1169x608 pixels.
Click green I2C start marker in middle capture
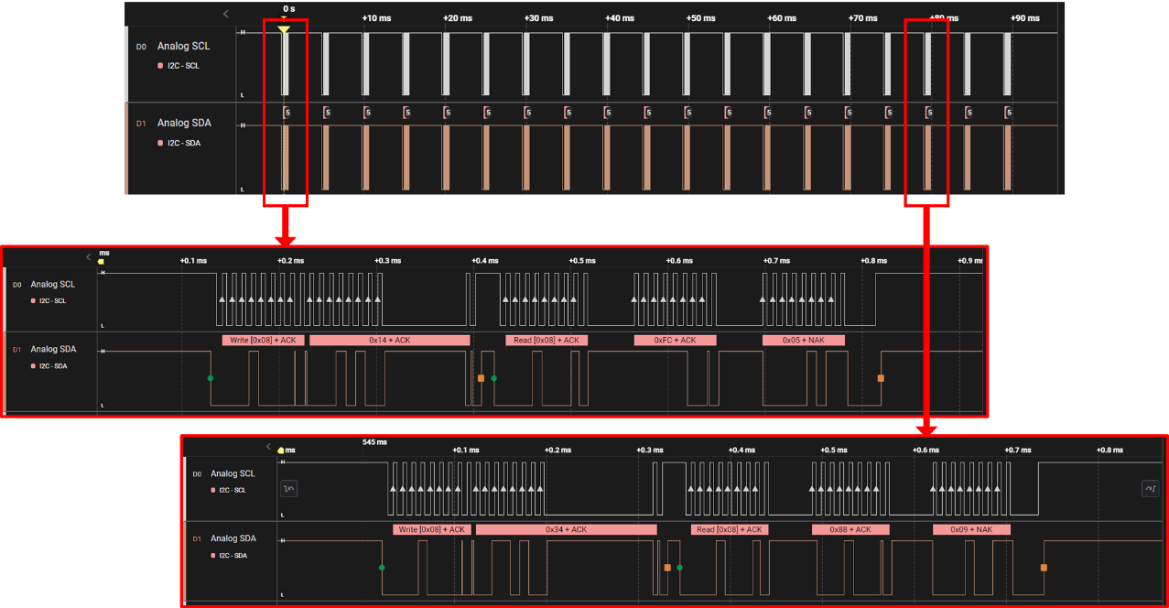[211, 377]
